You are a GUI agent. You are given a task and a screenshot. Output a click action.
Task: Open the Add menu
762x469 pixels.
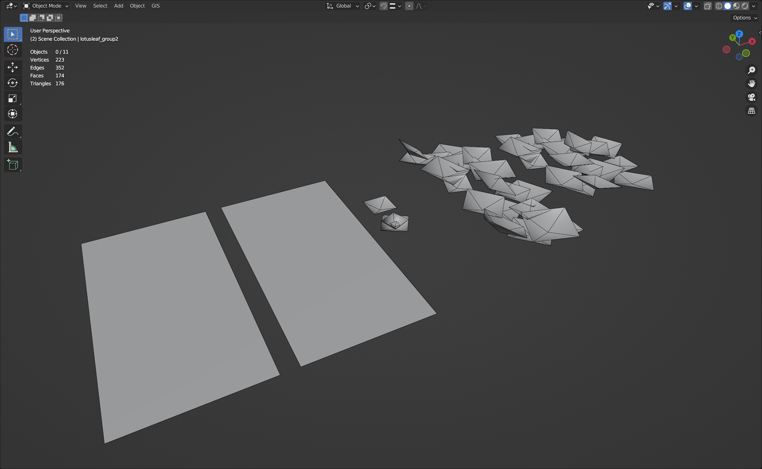tap(118, 6)
